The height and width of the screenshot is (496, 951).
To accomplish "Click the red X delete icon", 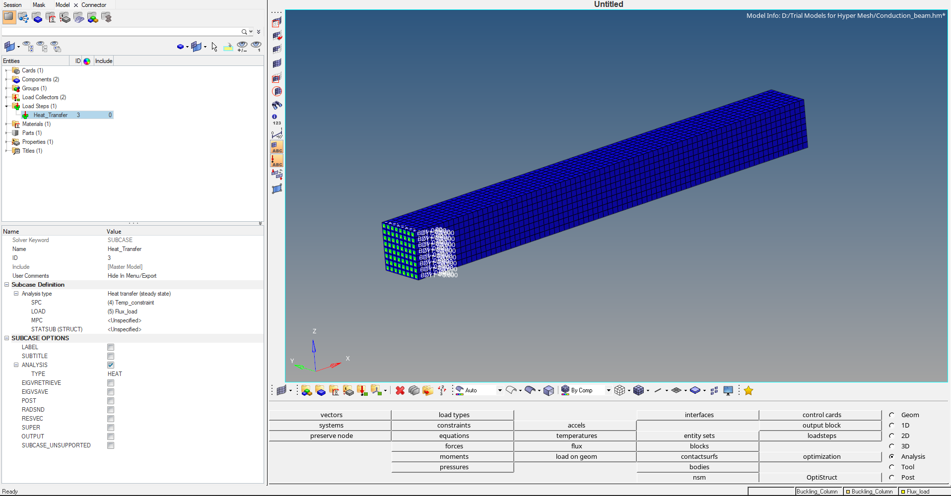I will pyautogui.click(x=400, y=390).
